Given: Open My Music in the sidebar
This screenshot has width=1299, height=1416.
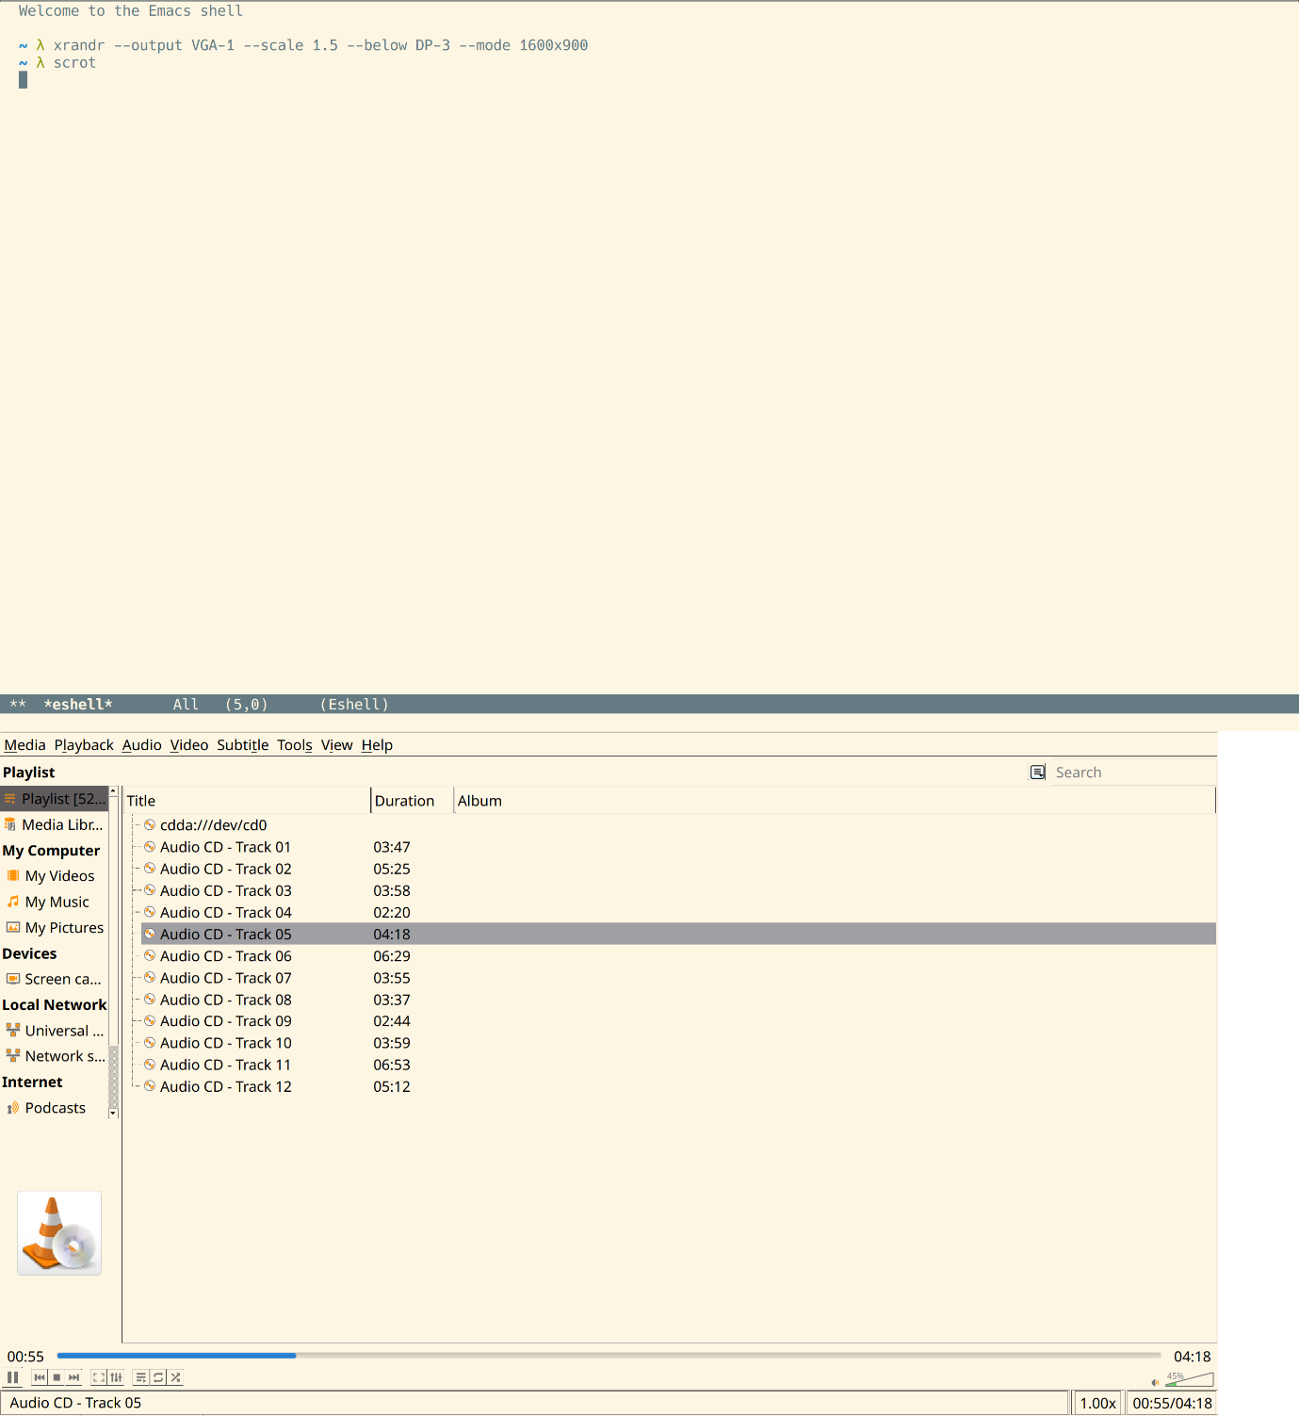Looking at the screenshot, I should click(55, 902).
